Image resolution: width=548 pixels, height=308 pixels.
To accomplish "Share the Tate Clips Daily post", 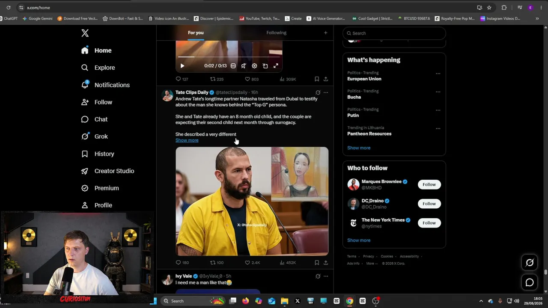I will pyautogui.click(x=326, y=263).
